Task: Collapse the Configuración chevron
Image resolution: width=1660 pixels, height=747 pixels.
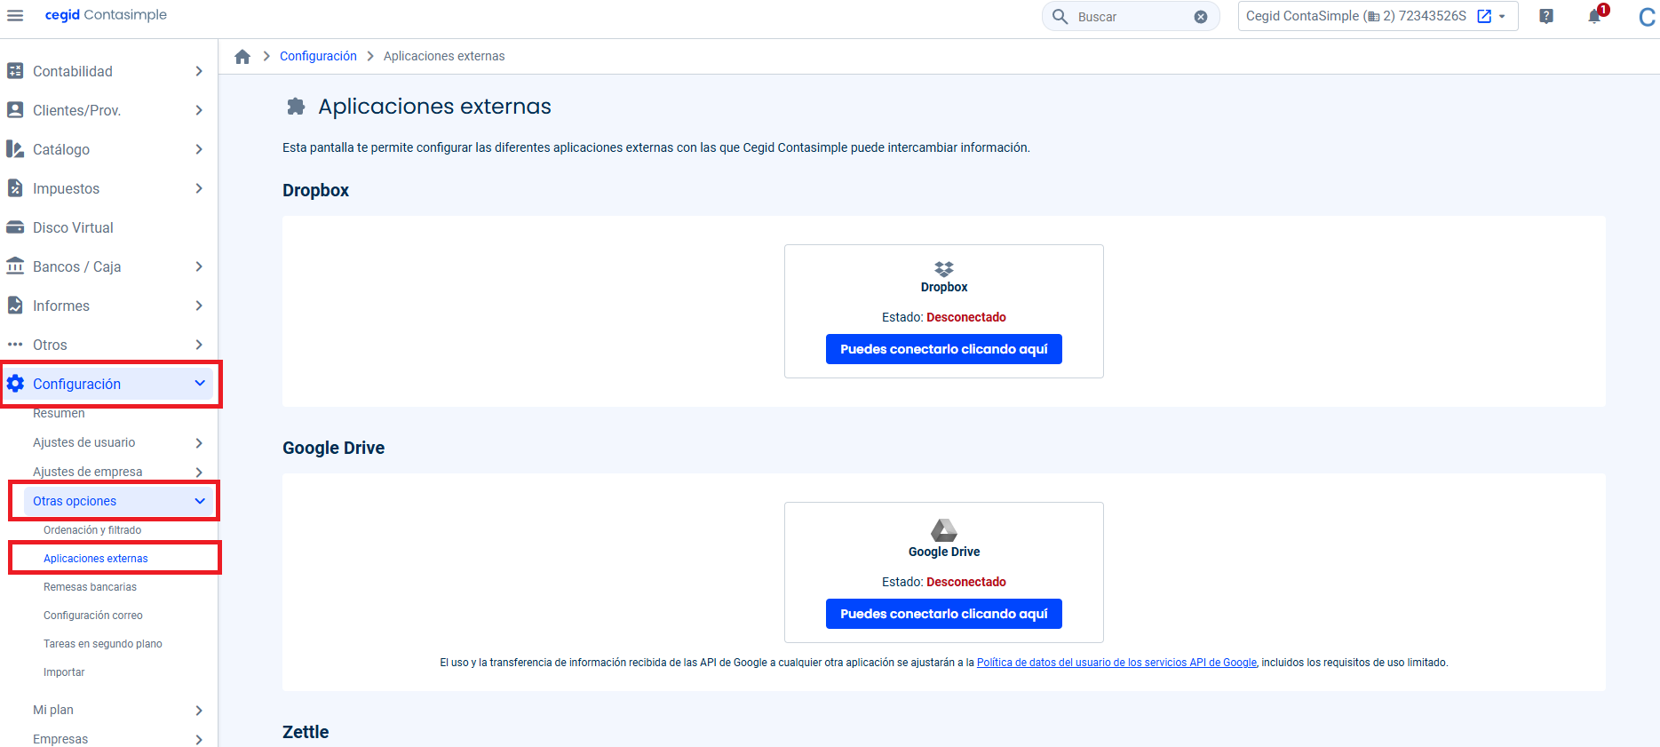Action: coord(200,383)
